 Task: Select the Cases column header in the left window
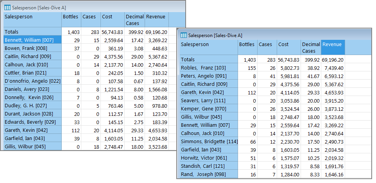point(91,20)
